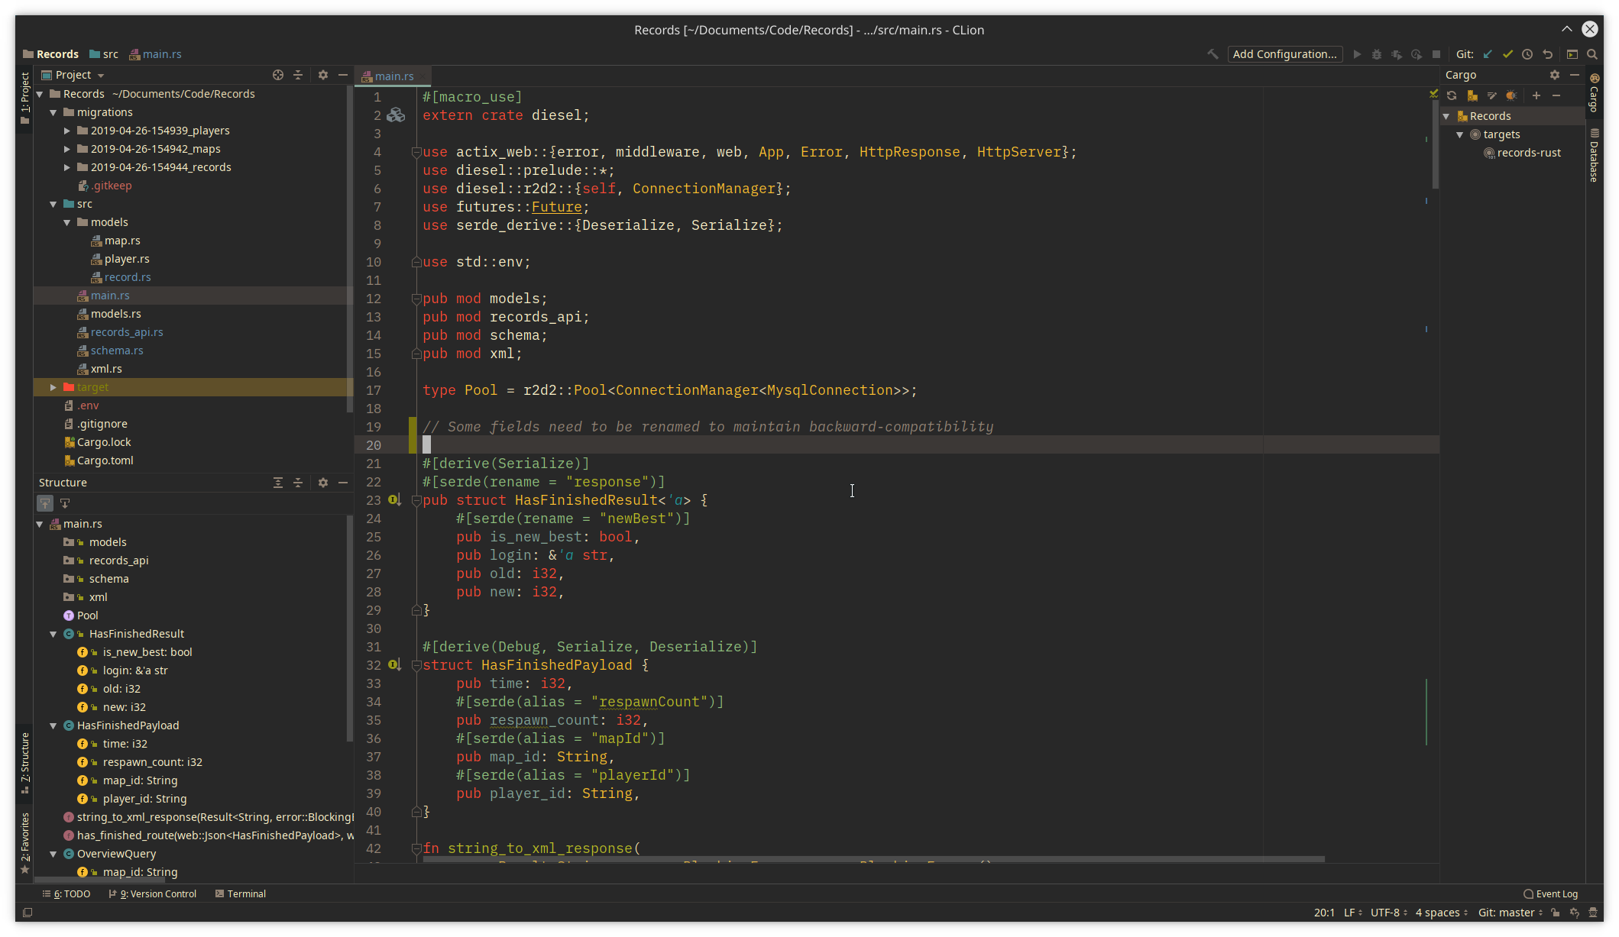Expand the target folder
The width and height of the screenshot is (1619, 937).
pyautogui.click(x=53, y=387)
